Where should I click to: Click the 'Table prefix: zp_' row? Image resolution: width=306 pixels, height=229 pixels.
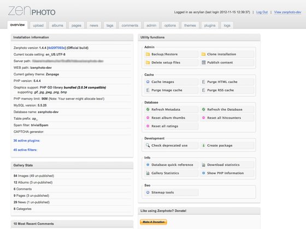[72, 119]
